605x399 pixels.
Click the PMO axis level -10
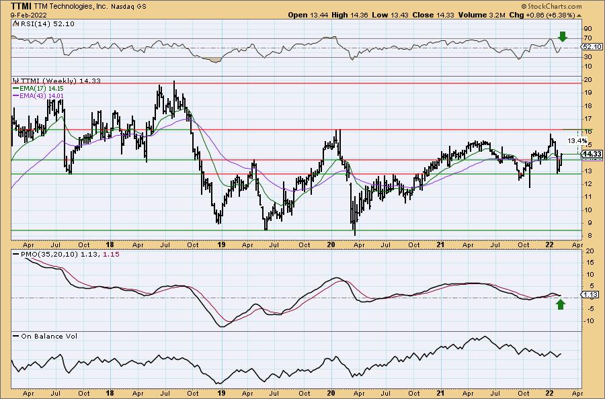click(x=589, y=321)
